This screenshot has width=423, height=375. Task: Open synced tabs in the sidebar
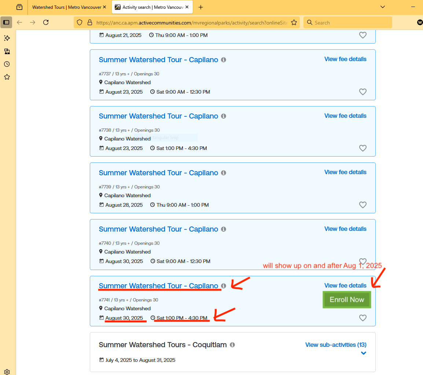point(7,51)
